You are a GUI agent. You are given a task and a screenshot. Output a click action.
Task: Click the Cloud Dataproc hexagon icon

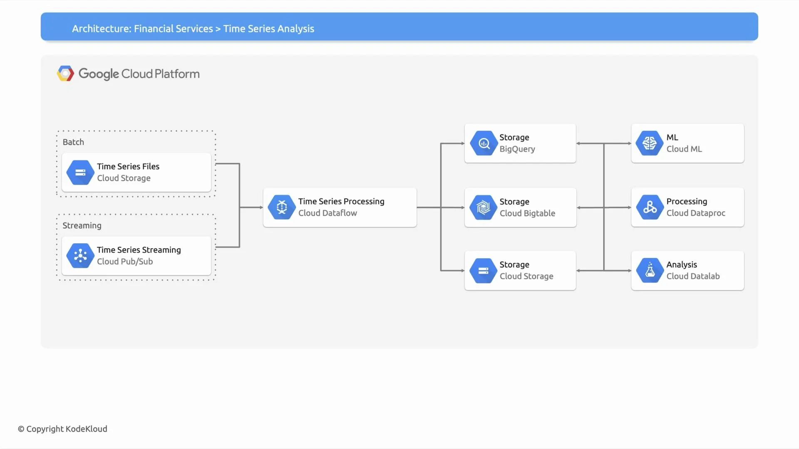pos(650,207)
